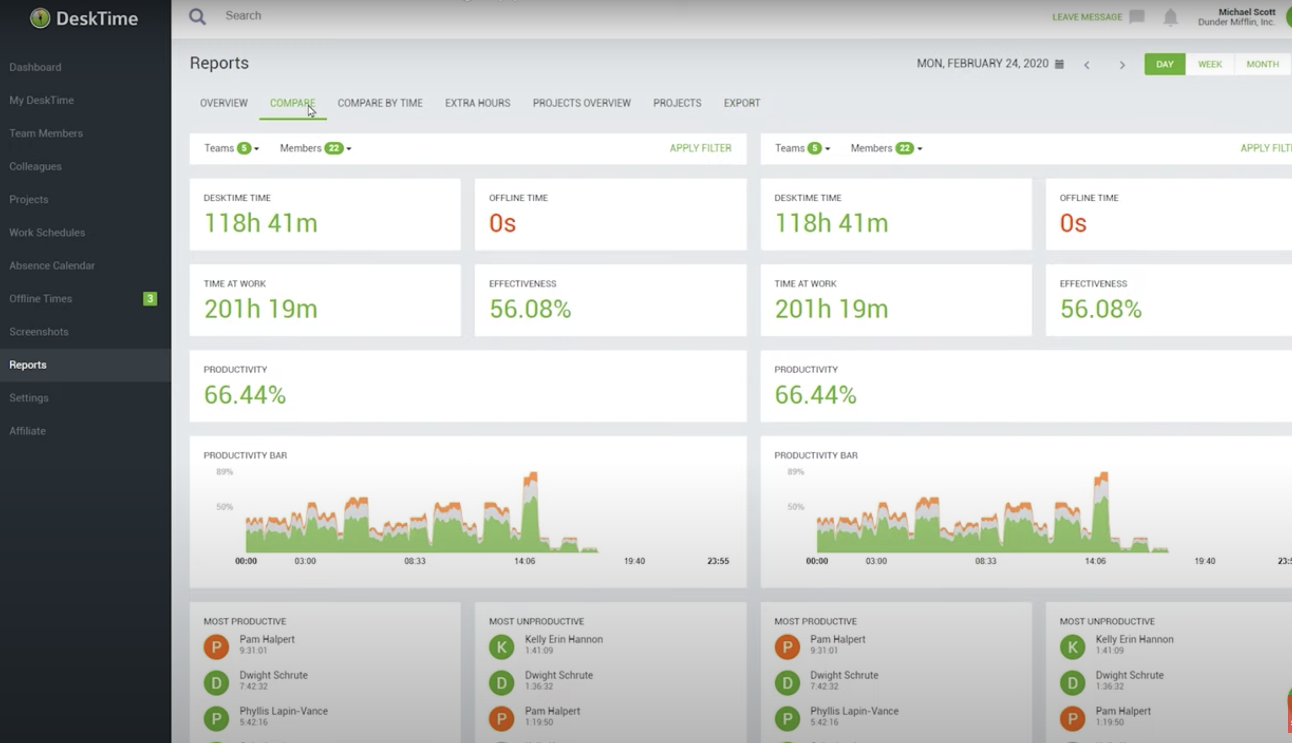Click Kelly Erin Hannon's avatar in left list
1292x743 pixels.
pos(501,646)
